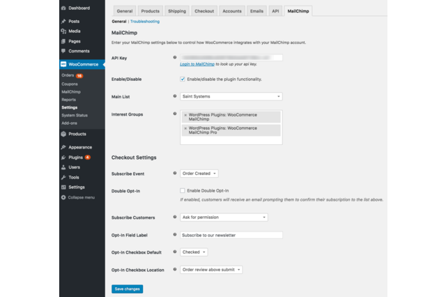The image size is (446, 297).
Task: Open Reports under WooCommerce menu
Action: pyautogui.click(x=69, y=100)
